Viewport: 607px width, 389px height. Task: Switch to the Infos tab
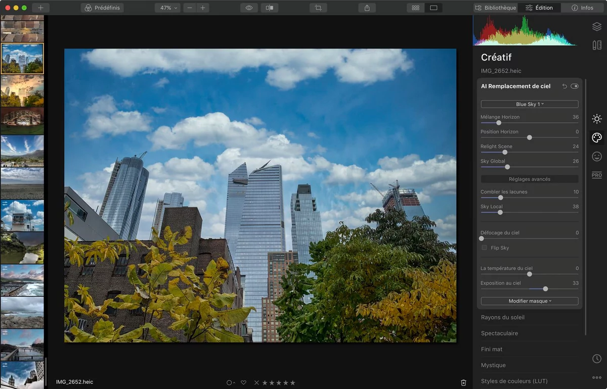(582, 8)
